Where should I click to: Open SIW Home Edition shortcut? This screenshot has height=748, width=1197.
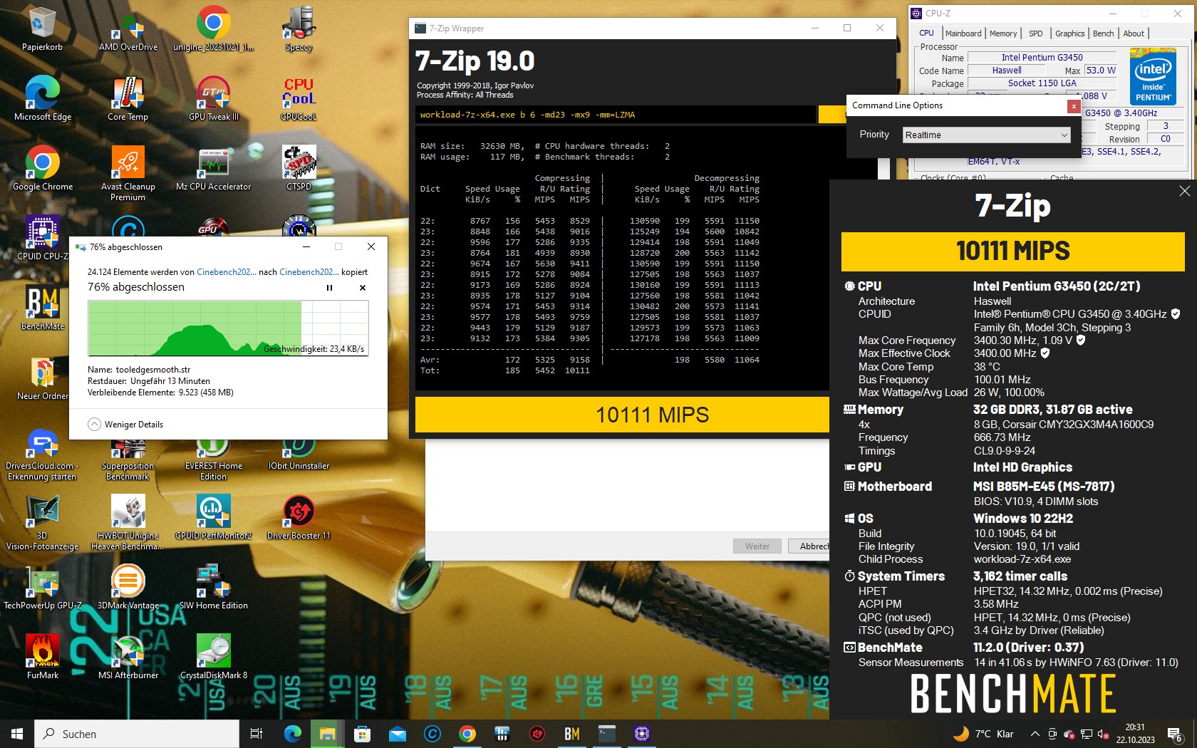point(214,587)
